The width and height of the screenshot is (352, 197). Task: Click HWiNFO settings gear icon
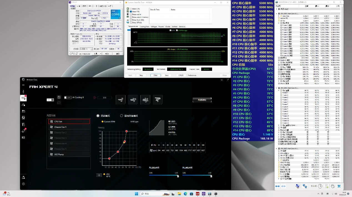(332, 186)
